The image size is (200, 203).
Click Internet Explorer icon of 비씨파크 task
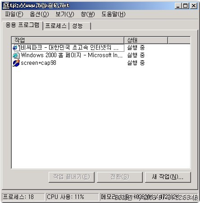(x=16, y=48)
